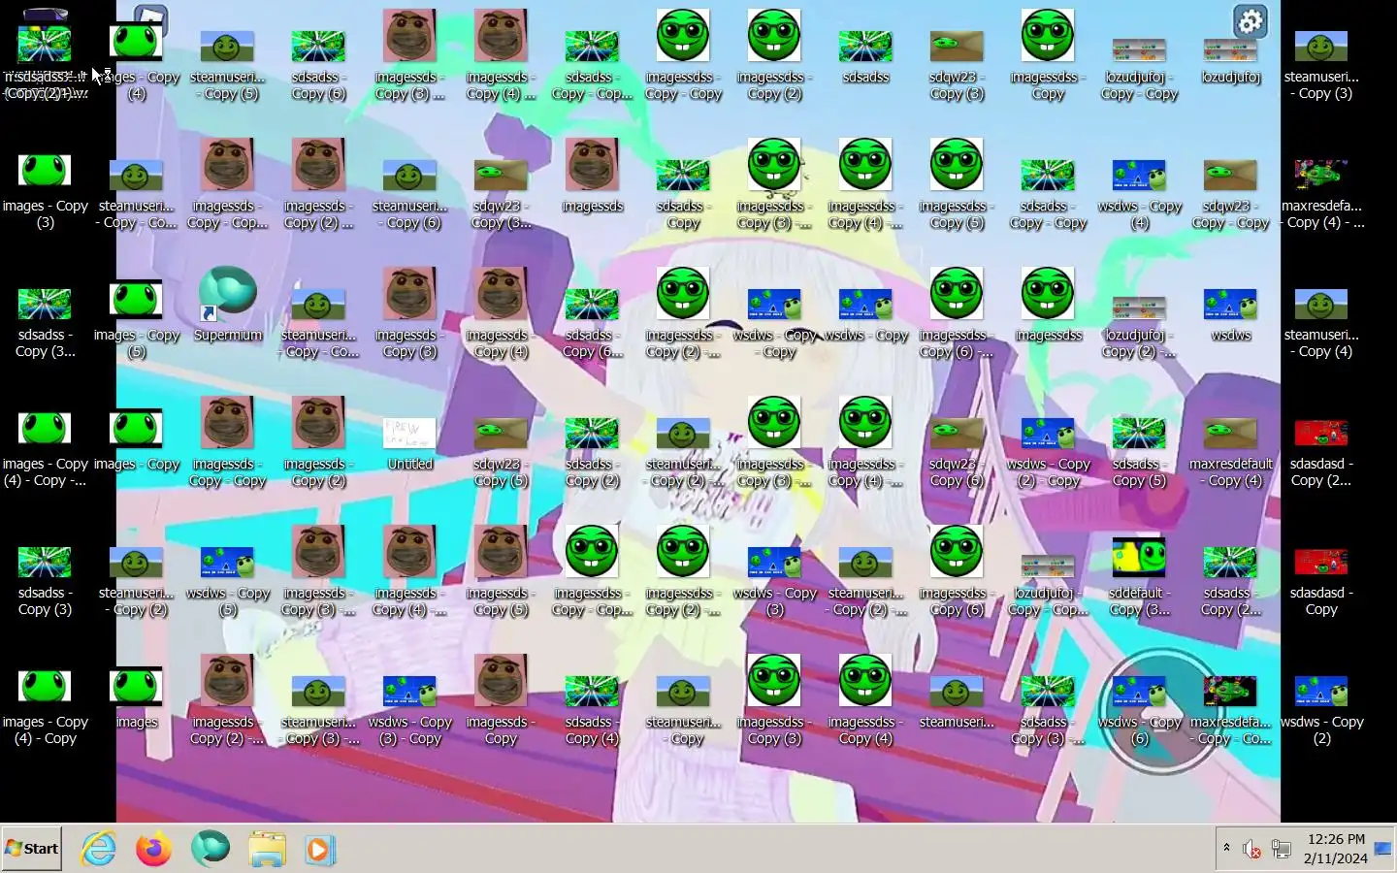Select sddefault - Copy (3... icon
Viewport: 1397px width, 873px height.
[1140, 577]
